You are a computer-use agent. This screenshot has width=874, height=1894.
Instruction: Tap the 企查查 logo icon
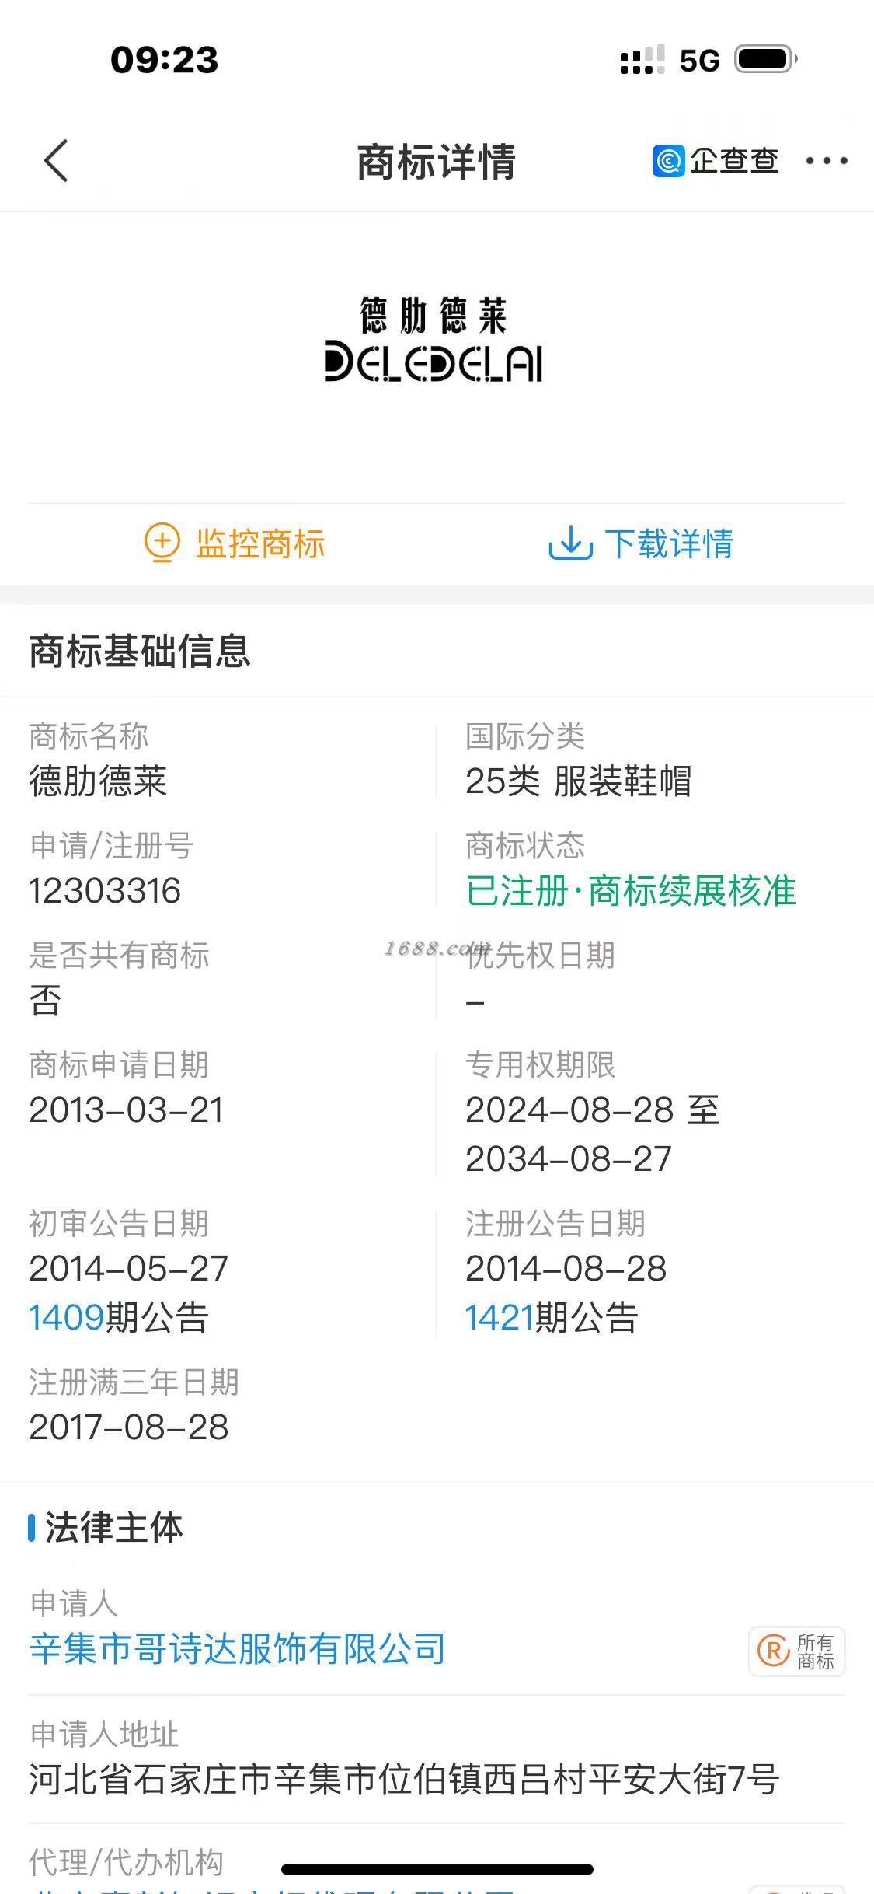point(668,161)
